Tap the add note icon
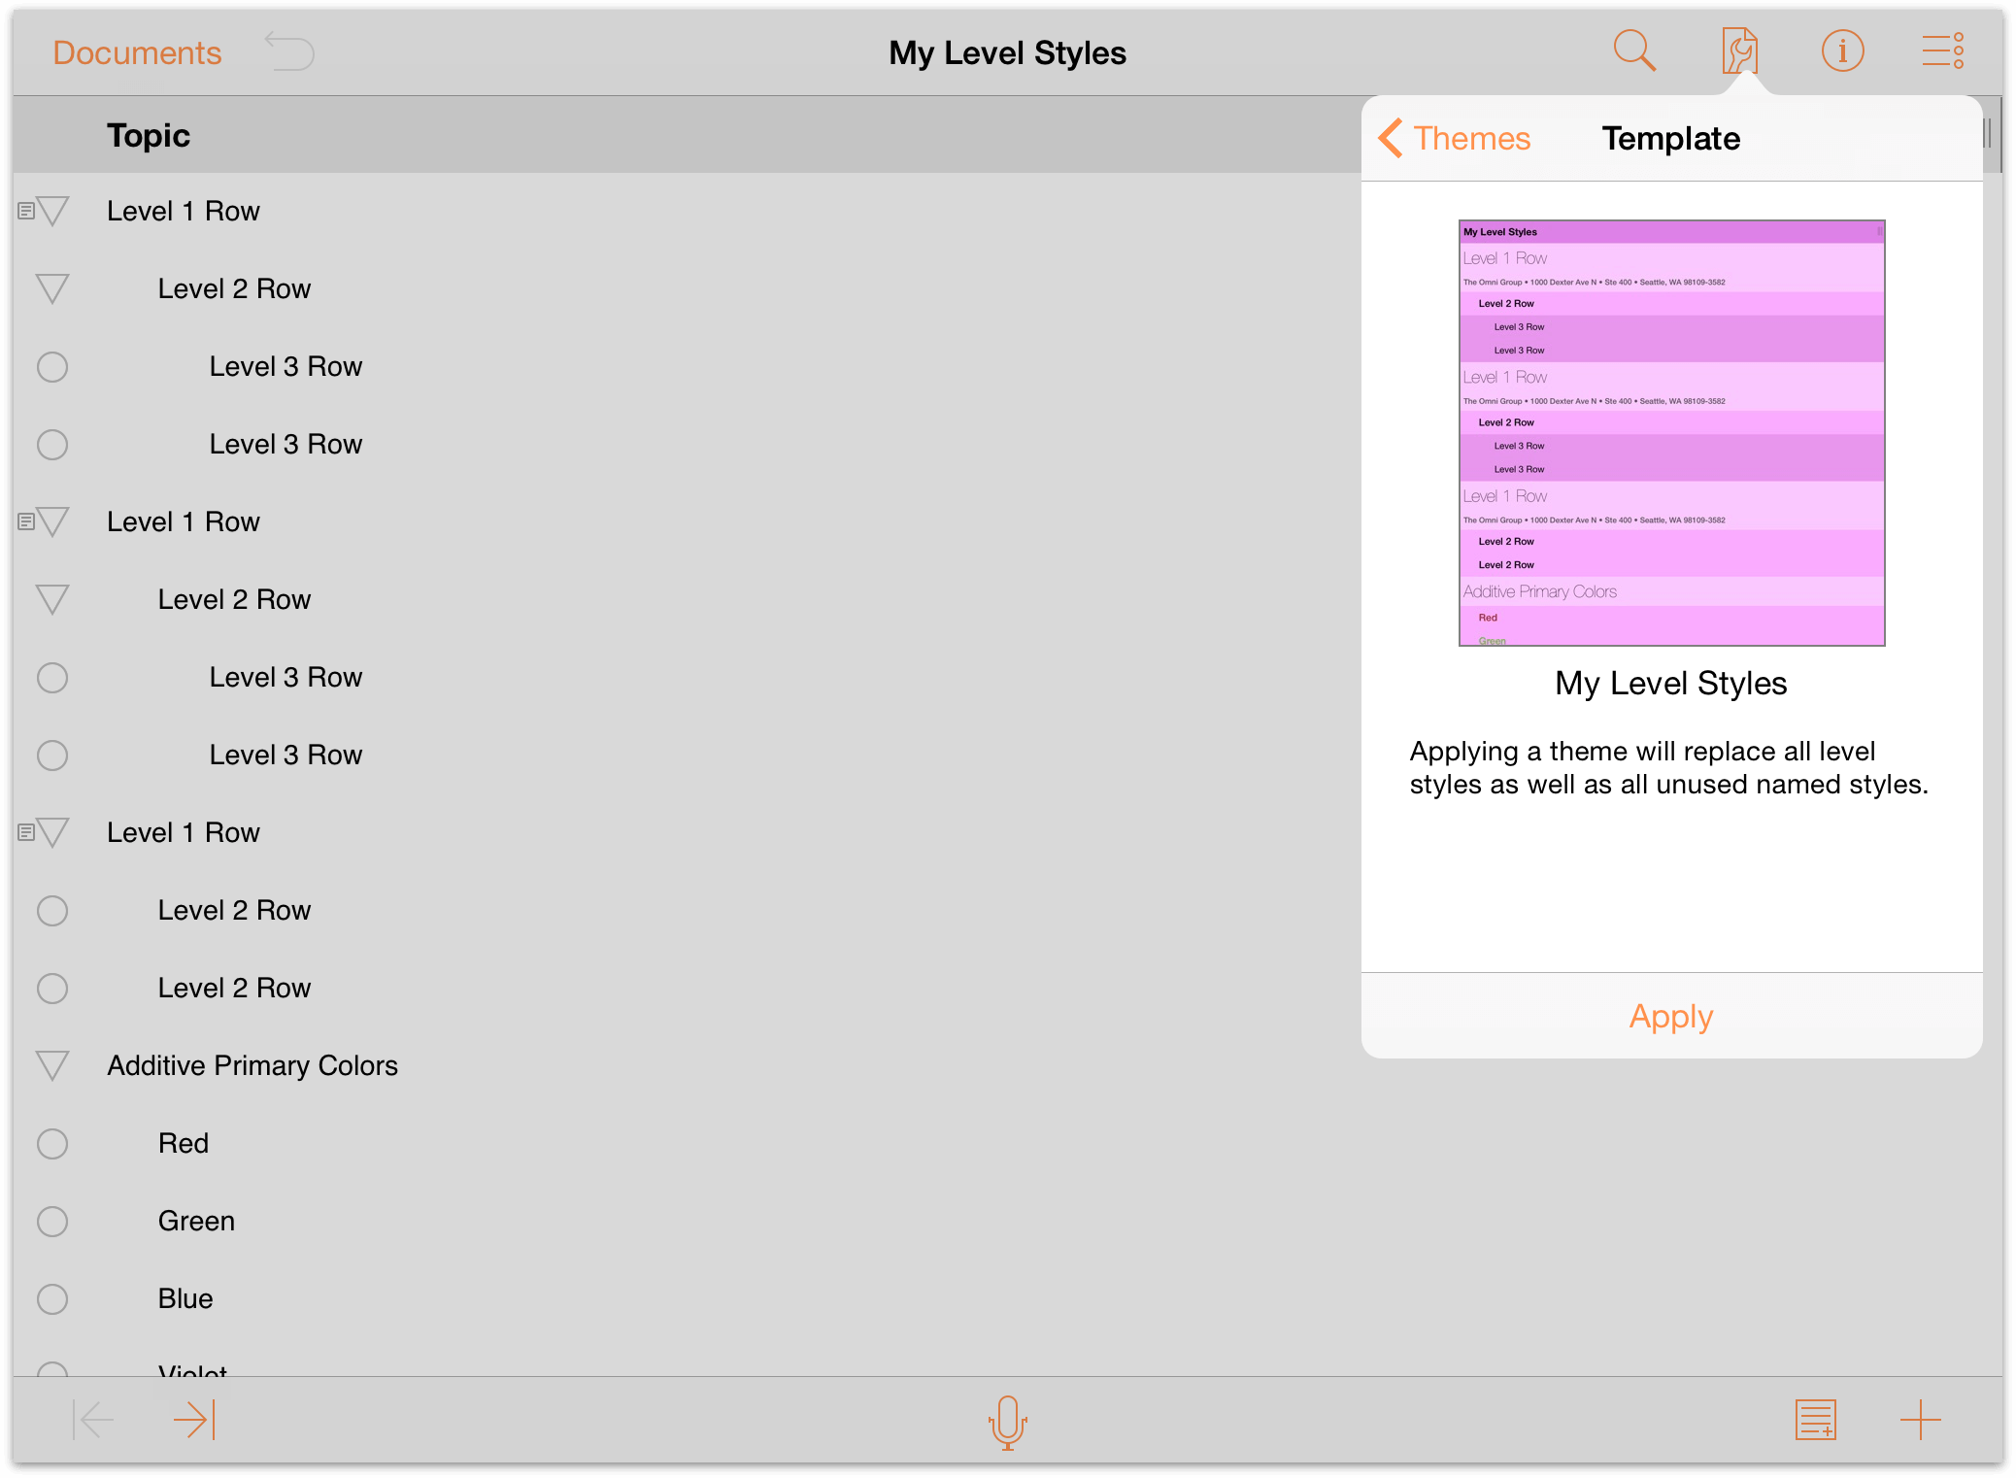This screenshot has height=1478, width=2016. point(1815,1421)
